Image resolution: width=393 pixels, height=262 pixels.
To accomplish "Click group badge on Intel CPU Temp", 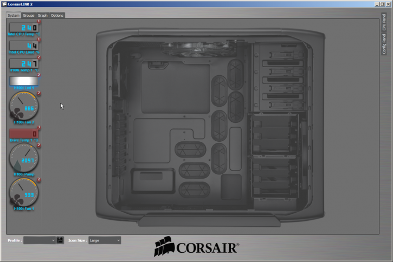I will point(39,22).
